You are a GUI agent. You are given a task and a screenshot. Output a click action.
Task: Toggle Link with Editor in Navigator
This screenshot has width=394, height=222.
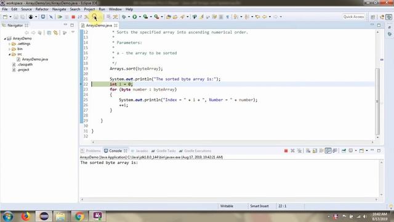[x=55, y=33]
